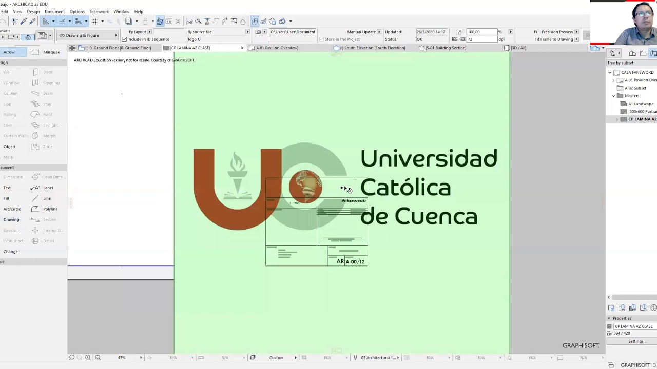Edit CP LAMINA A2 CLASE name field
657x369 pixels.
[635, 326]
